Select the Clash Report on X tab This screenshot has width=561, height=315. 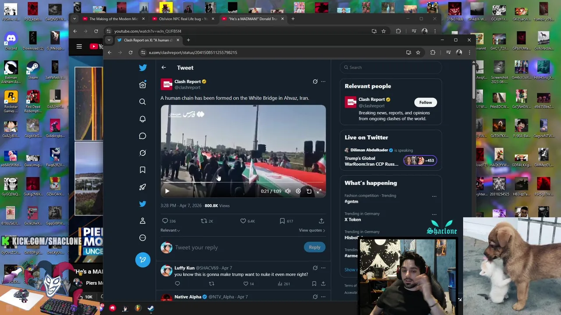(x=148, y=40)
